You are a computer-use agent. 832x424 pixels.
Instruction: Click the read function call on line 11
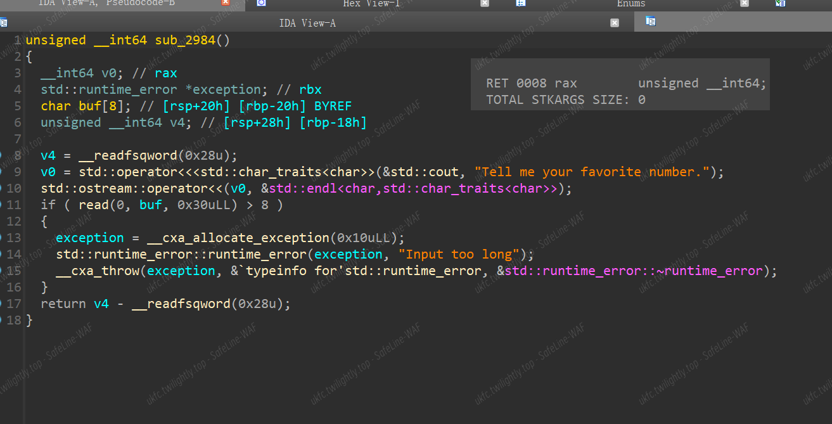[x=93, y=205]
